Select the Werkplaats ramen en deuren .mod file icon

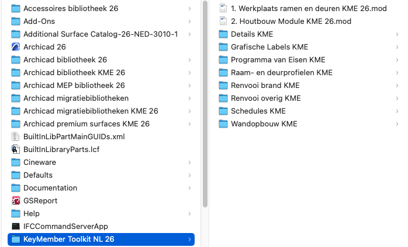(x=223, y=8)
